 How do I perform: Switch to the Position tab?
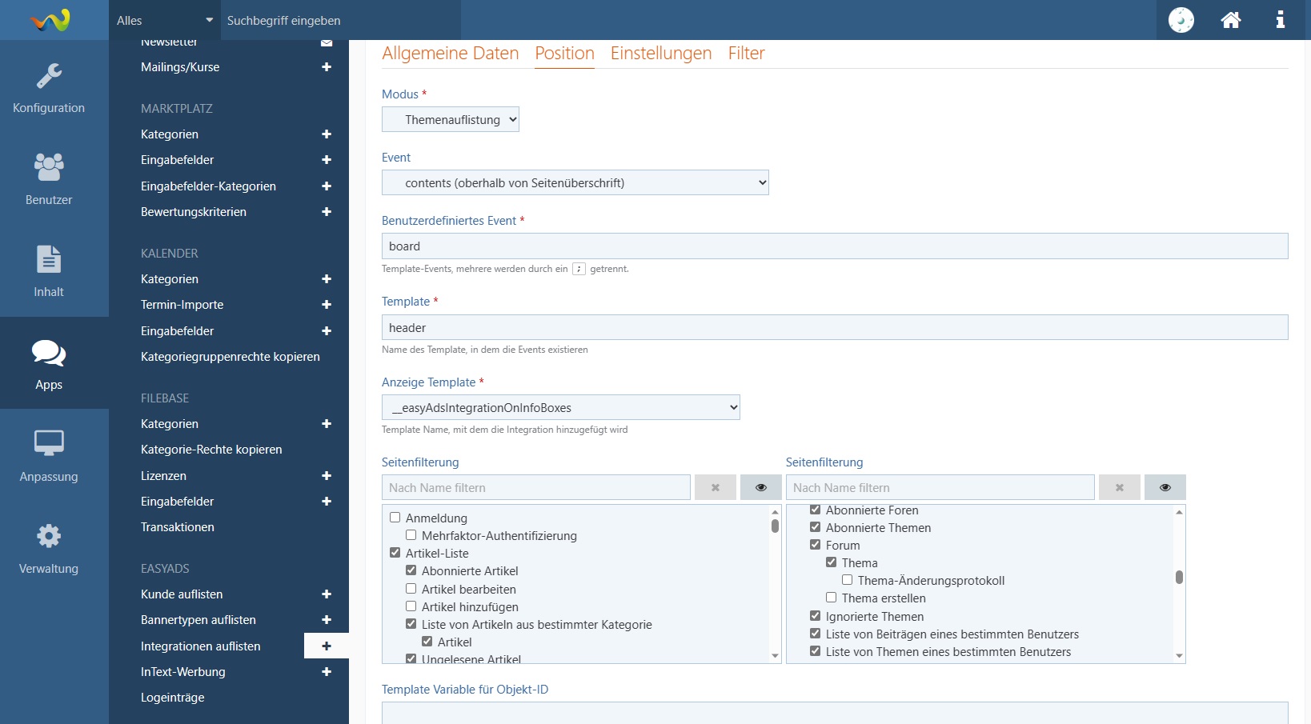(x=565, y=54)
